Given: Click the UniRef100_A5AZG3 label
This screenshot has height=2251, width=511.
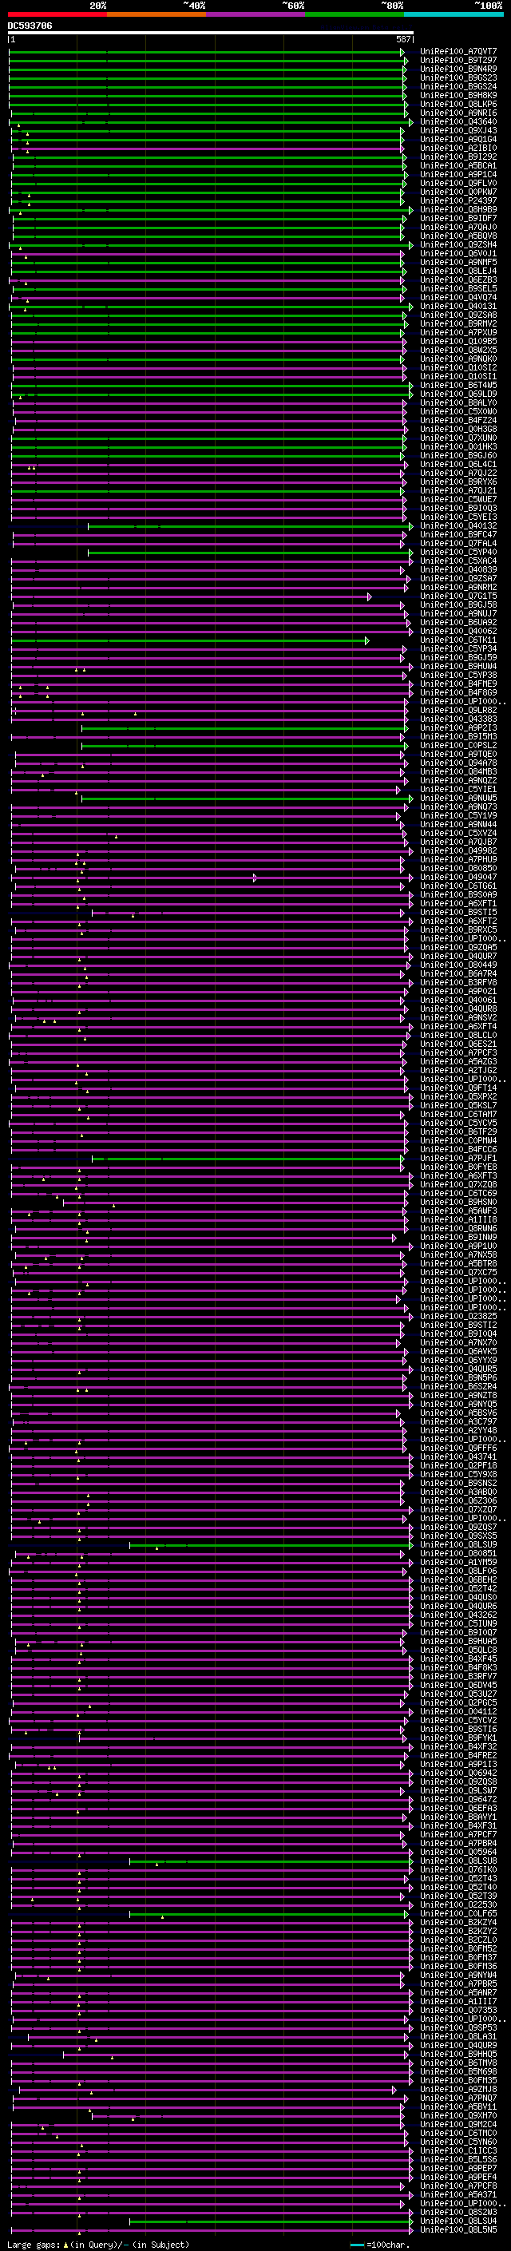Looking at the screenshot, I should pyautogui.click(x=458, y=1062).
